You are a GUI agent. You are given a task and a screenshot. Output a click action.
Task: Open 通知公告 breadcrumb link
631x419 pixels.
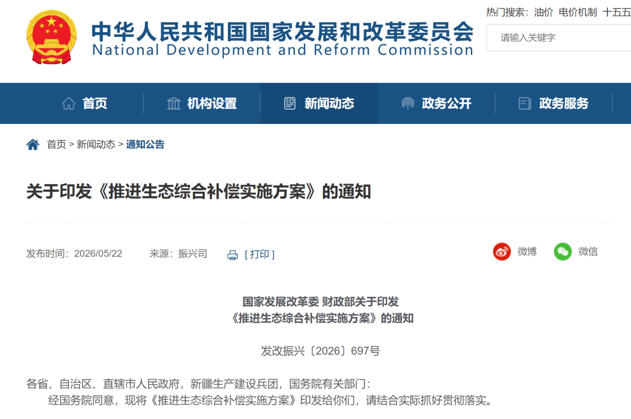click(x=145, y=144)
